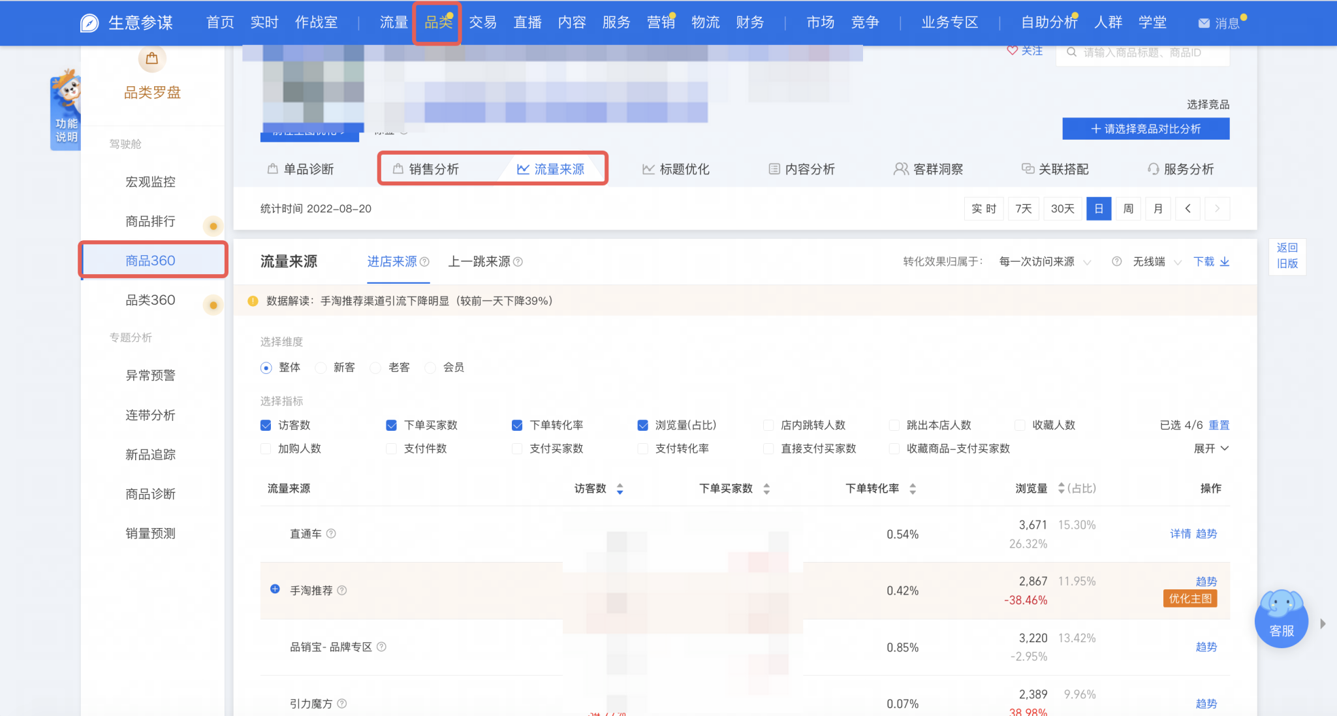Expand the 手淘推荐 row plus icon
Screen dimensions: 1337x716
pyautogui.click(x=275, y=589)
